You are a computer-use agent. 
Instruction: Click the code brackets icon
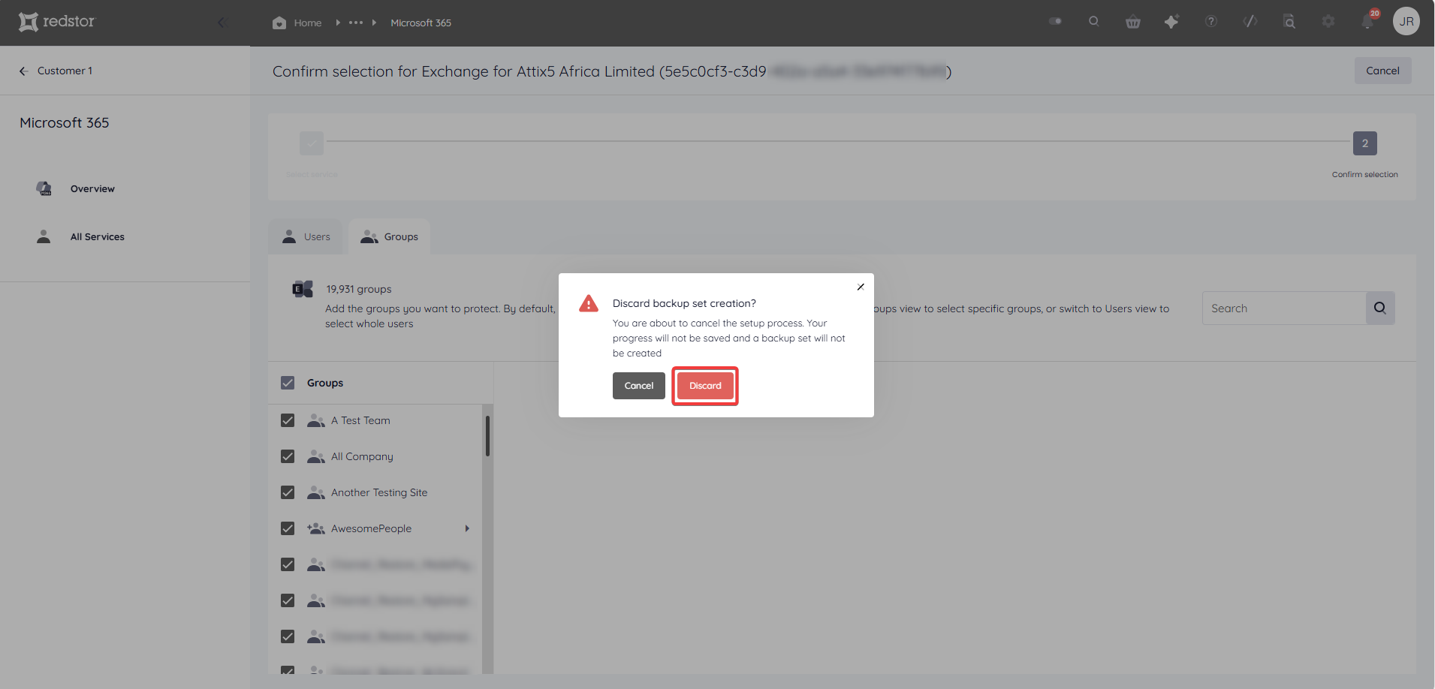click(1250, 21)
